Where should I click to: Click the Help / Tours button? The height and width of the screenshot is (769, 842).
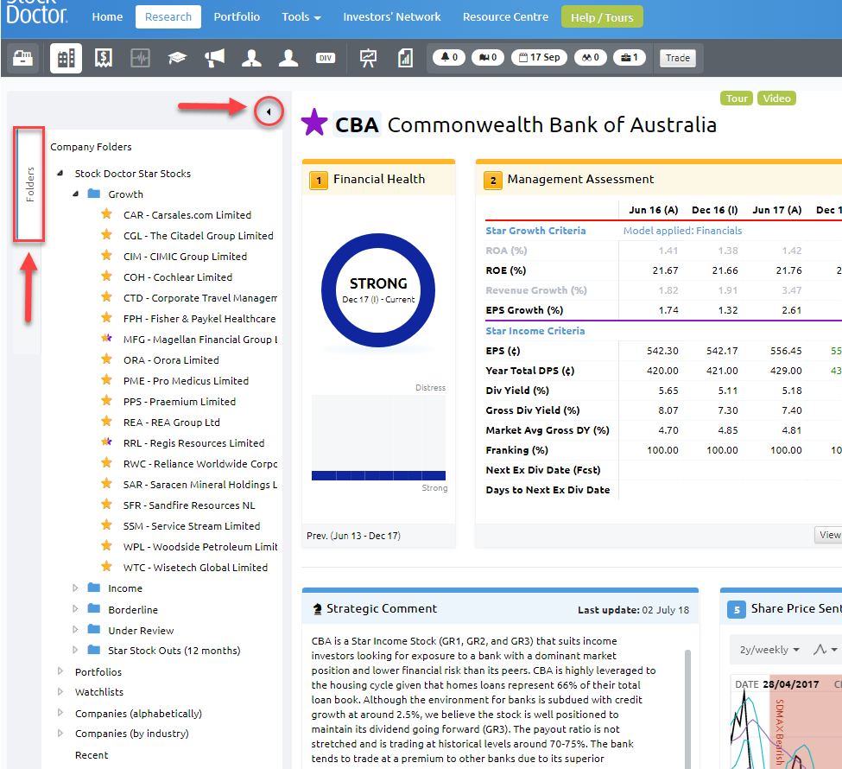[602, 17]
